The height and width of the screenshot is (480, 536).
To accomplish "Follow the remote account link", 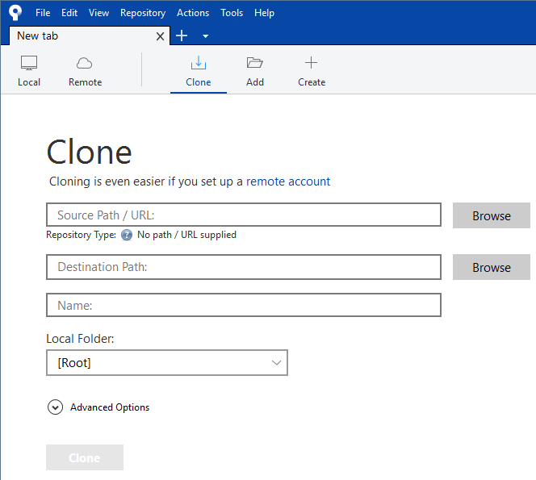I will tap(288, 182).
